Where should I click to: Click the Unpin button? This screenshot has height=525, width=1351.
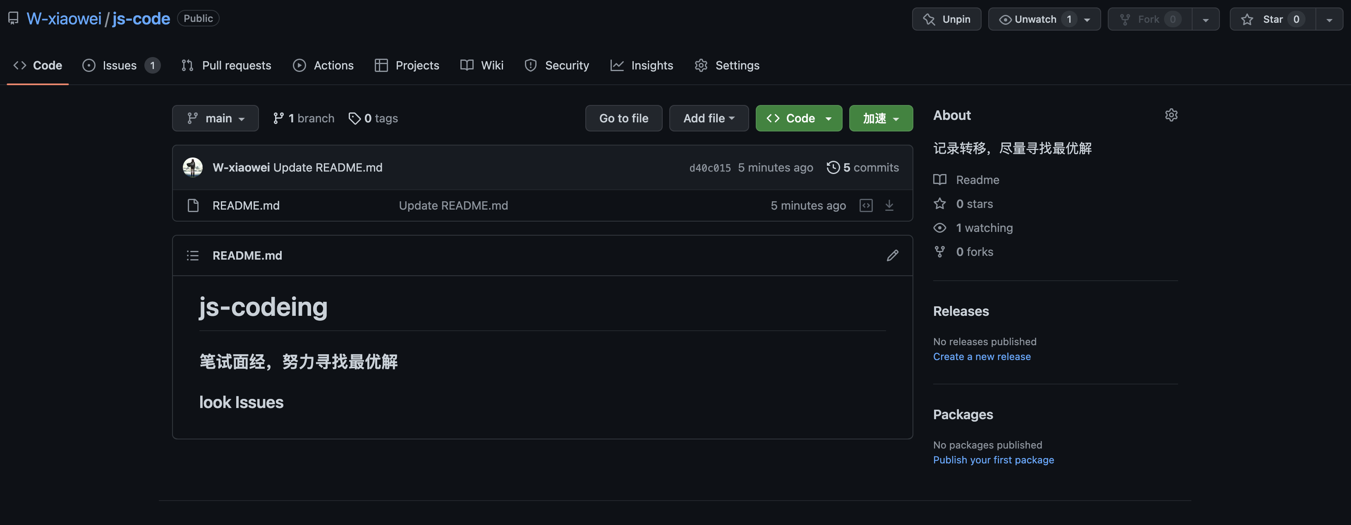click(946, 19)
